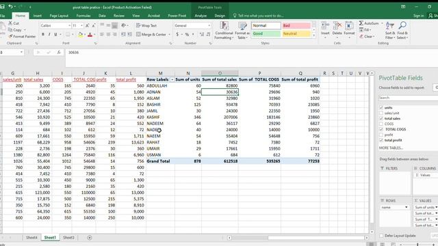Check the sales/unit field checkbox

point(381,113)
